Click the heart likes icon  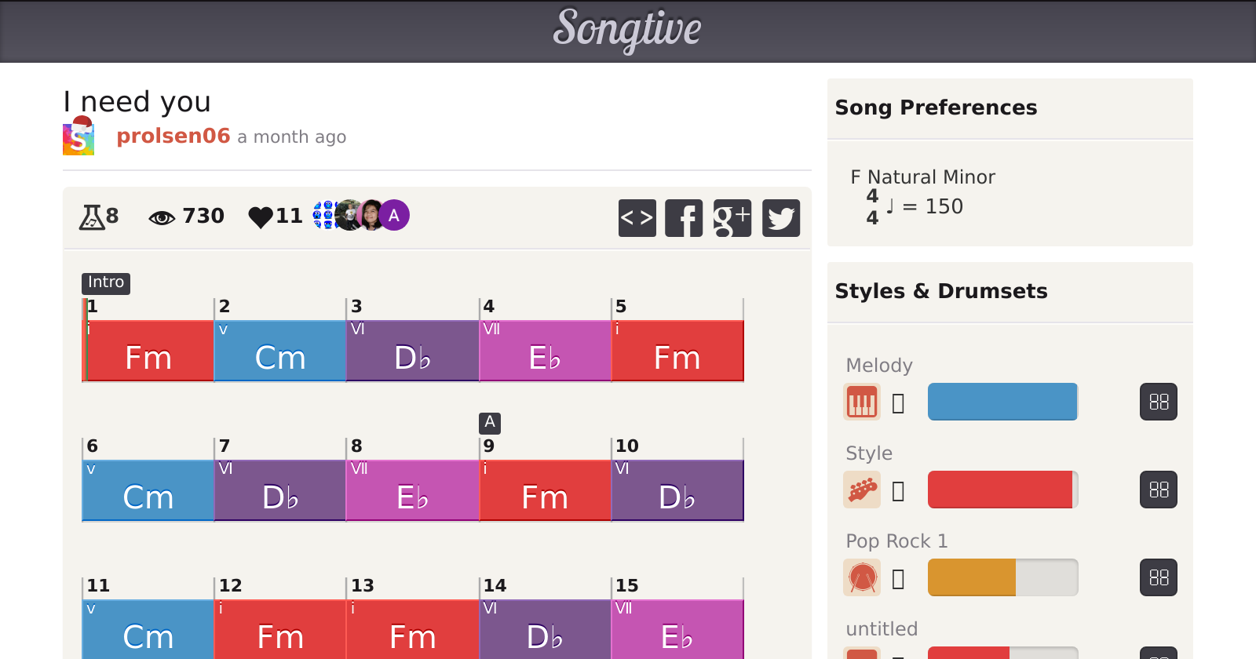pyautogui.click(x=261, y=217)
